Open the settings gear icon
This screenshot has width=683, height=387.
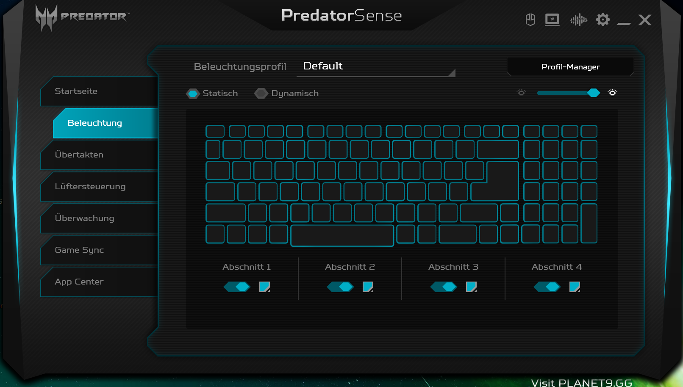tap(602, 19)
